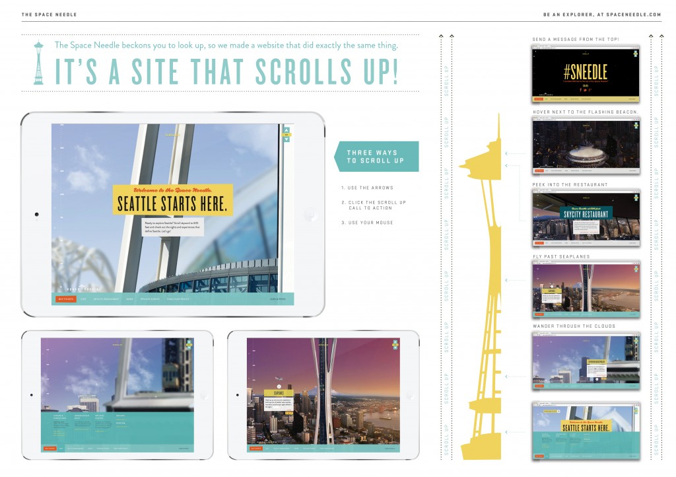Screen dimensions: 676x477
Task: Click the 'Peek into the restaurant' caption
Action: 570,184
